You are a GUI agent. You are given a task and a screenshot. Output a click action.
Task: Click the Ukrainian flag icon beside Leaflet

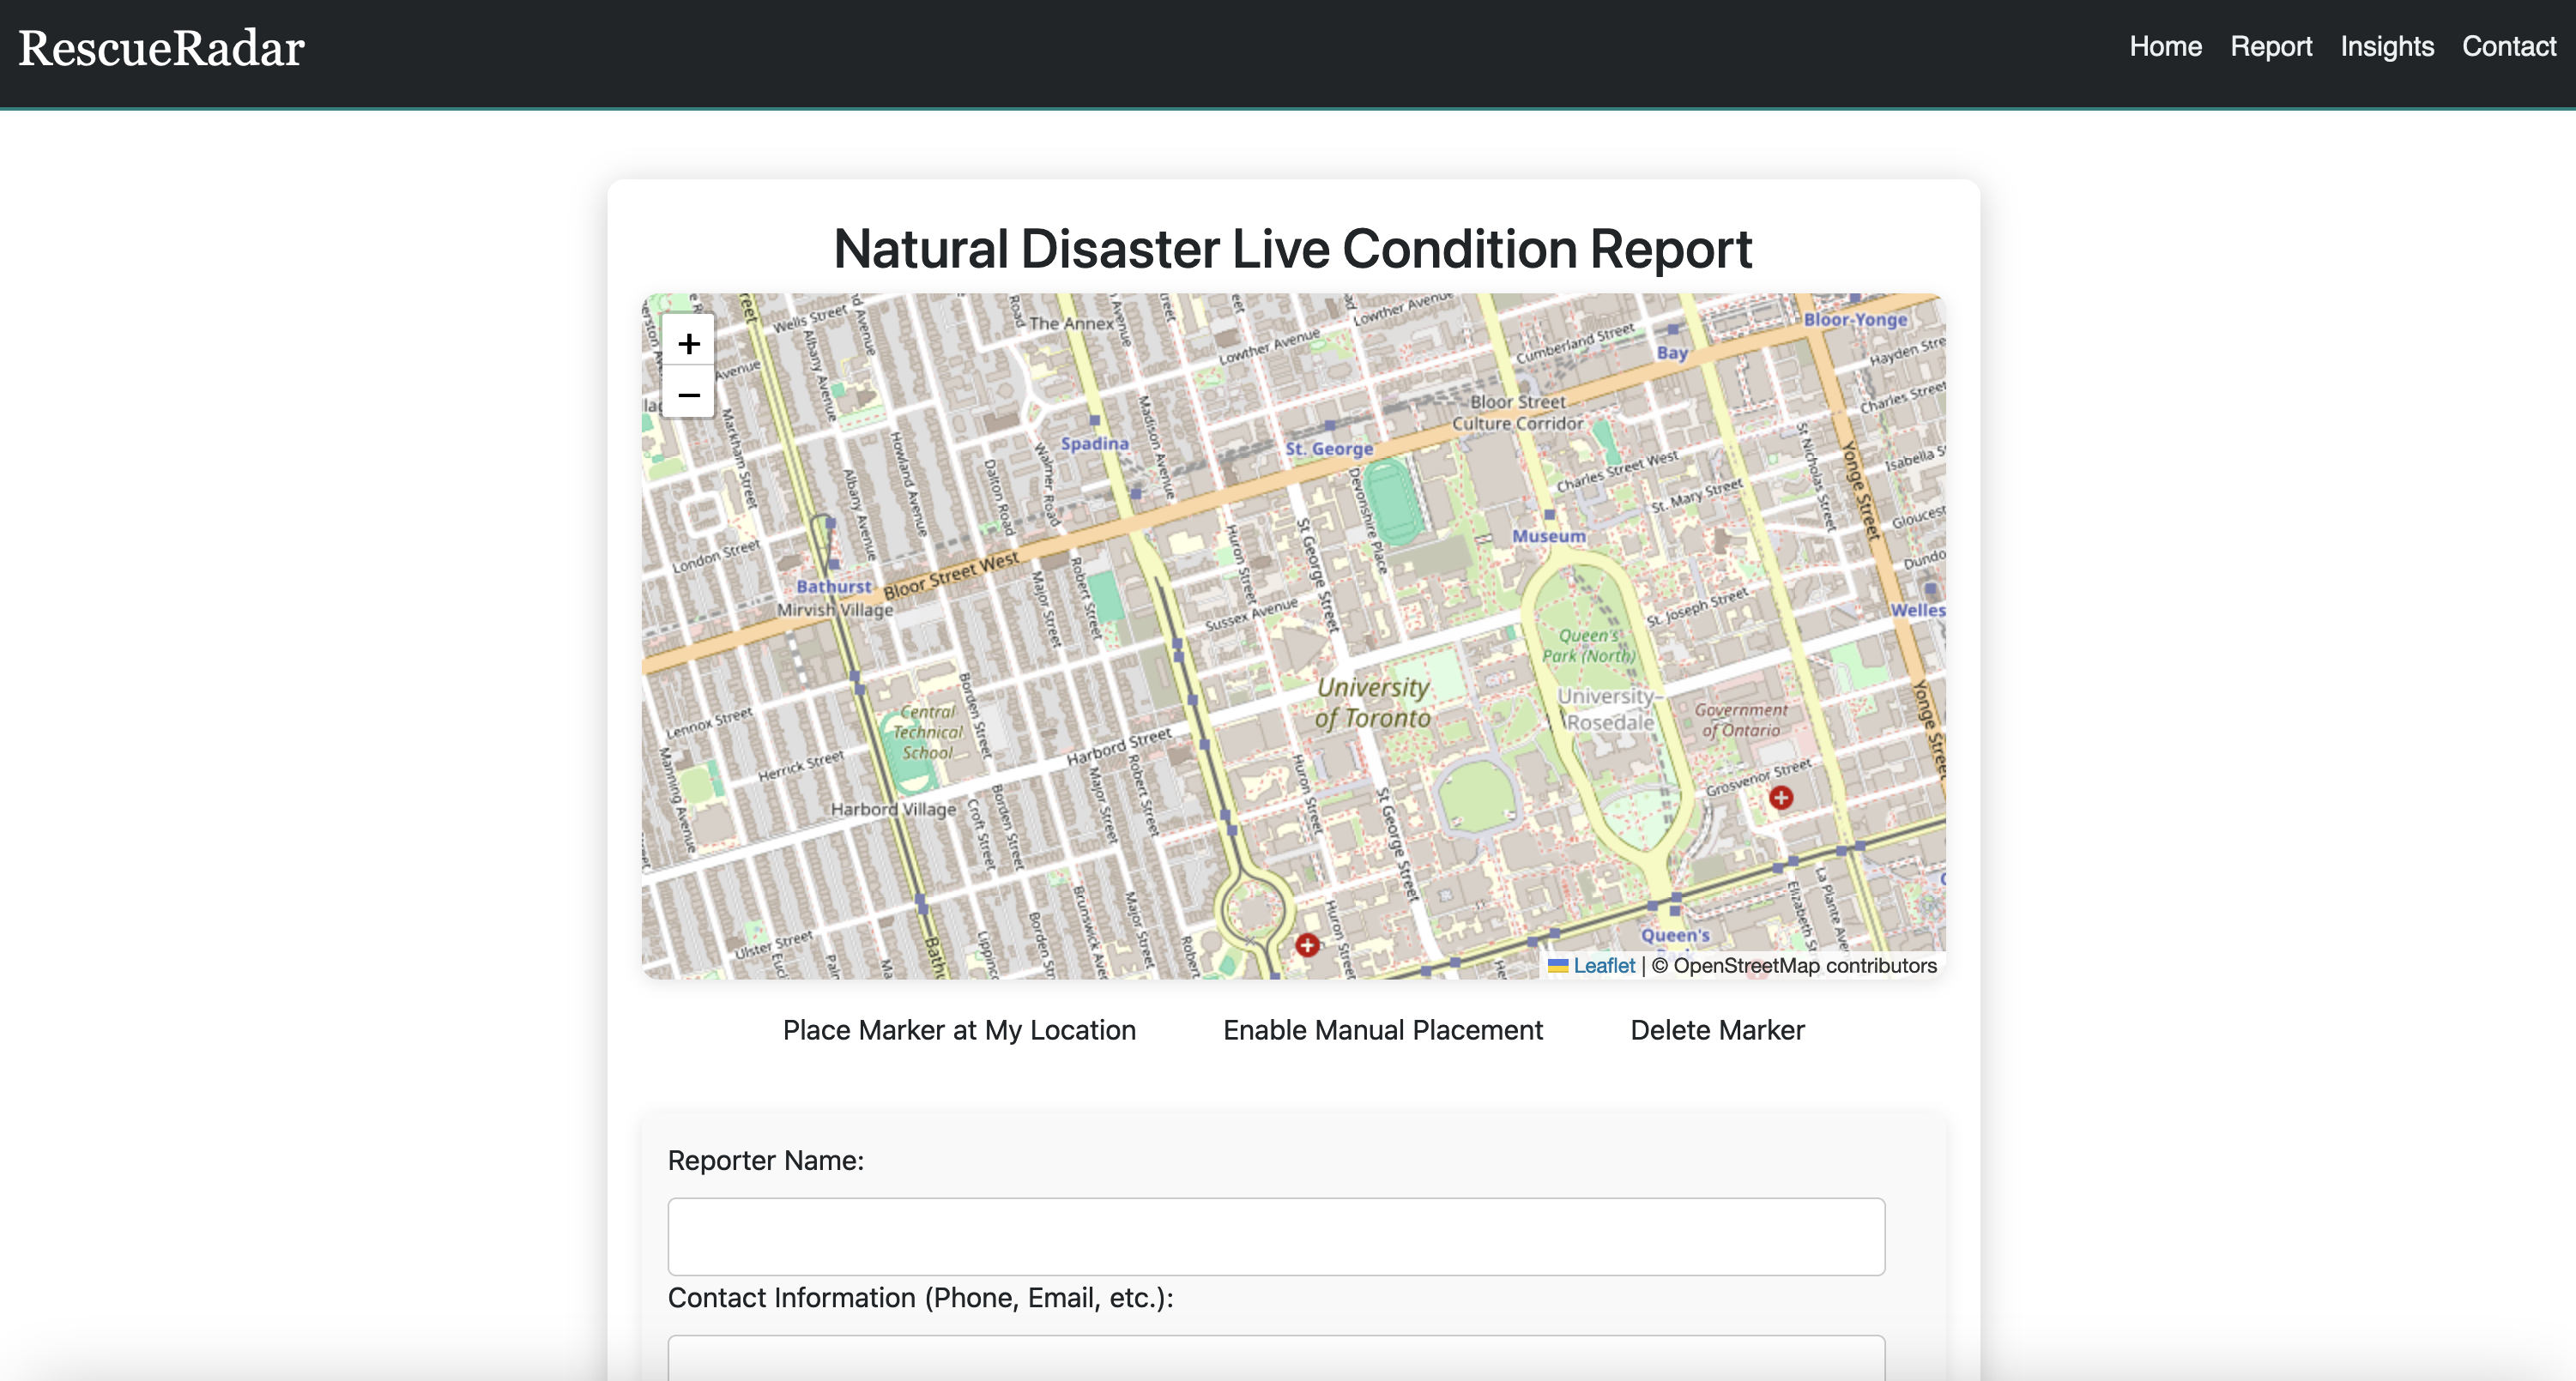pyautogui.click(x=1557, y=965)
